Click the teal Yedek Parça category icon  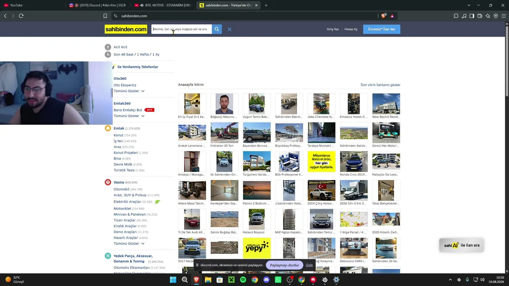(x=108, y=256)
